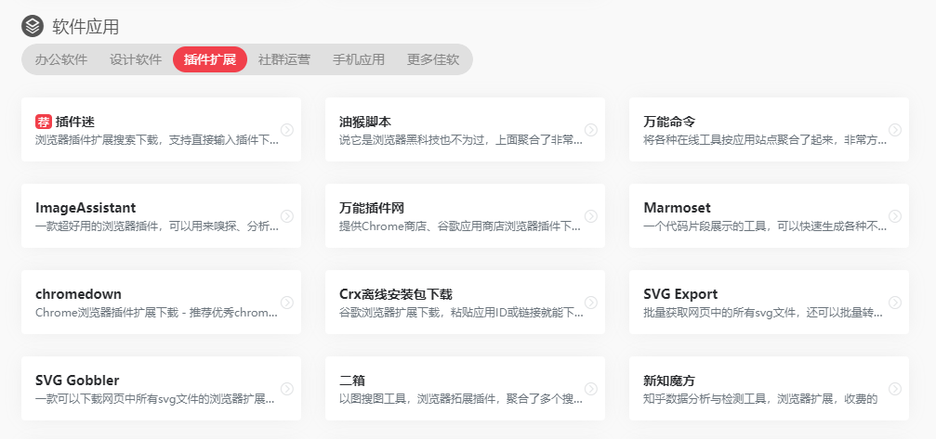Open the SVG Export link title

pyautogui.click(x=680, y=294)
